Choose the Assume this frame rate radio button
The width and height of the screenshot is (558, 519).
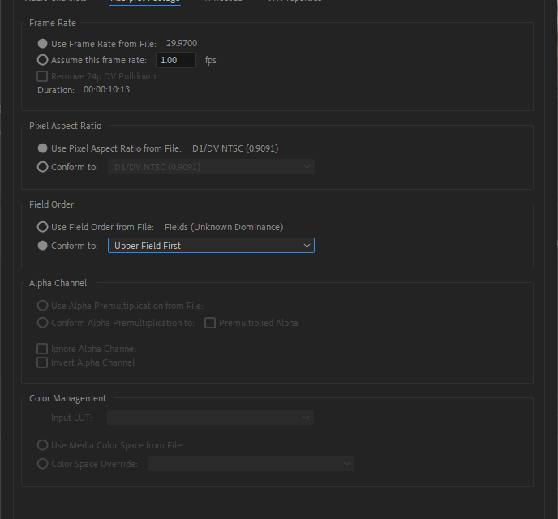pos(43,60)
